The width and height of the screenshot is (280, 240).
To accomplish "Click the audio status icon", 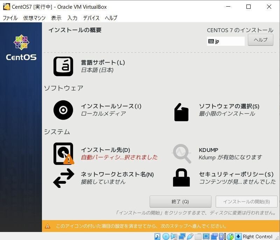I will tap(174, 237).
